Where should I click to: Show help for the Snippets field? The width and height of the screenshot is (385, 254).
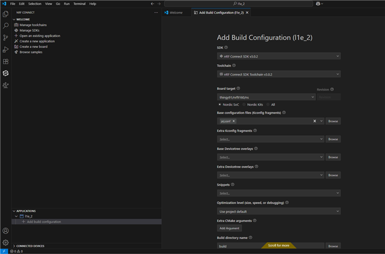pyautogui.click(x=233, y=184)
